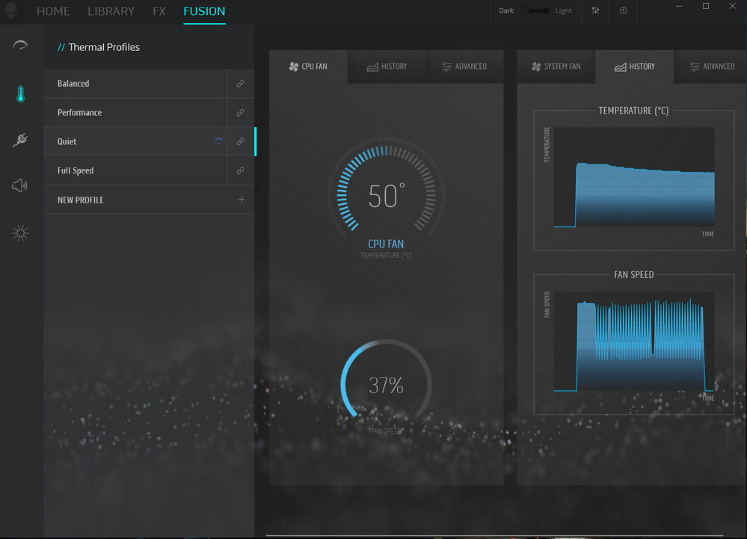Open the ADVANCED tab in system fan panel
Screen dimensions: 747x539
coord(712,67)
